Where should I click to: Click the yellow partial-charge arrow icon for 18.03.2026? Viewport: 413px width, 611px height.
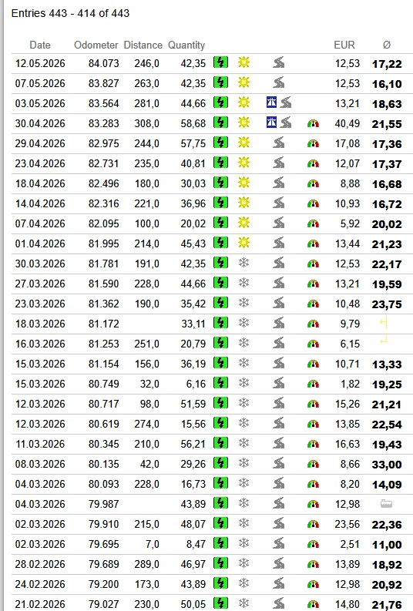pos(384,322)
